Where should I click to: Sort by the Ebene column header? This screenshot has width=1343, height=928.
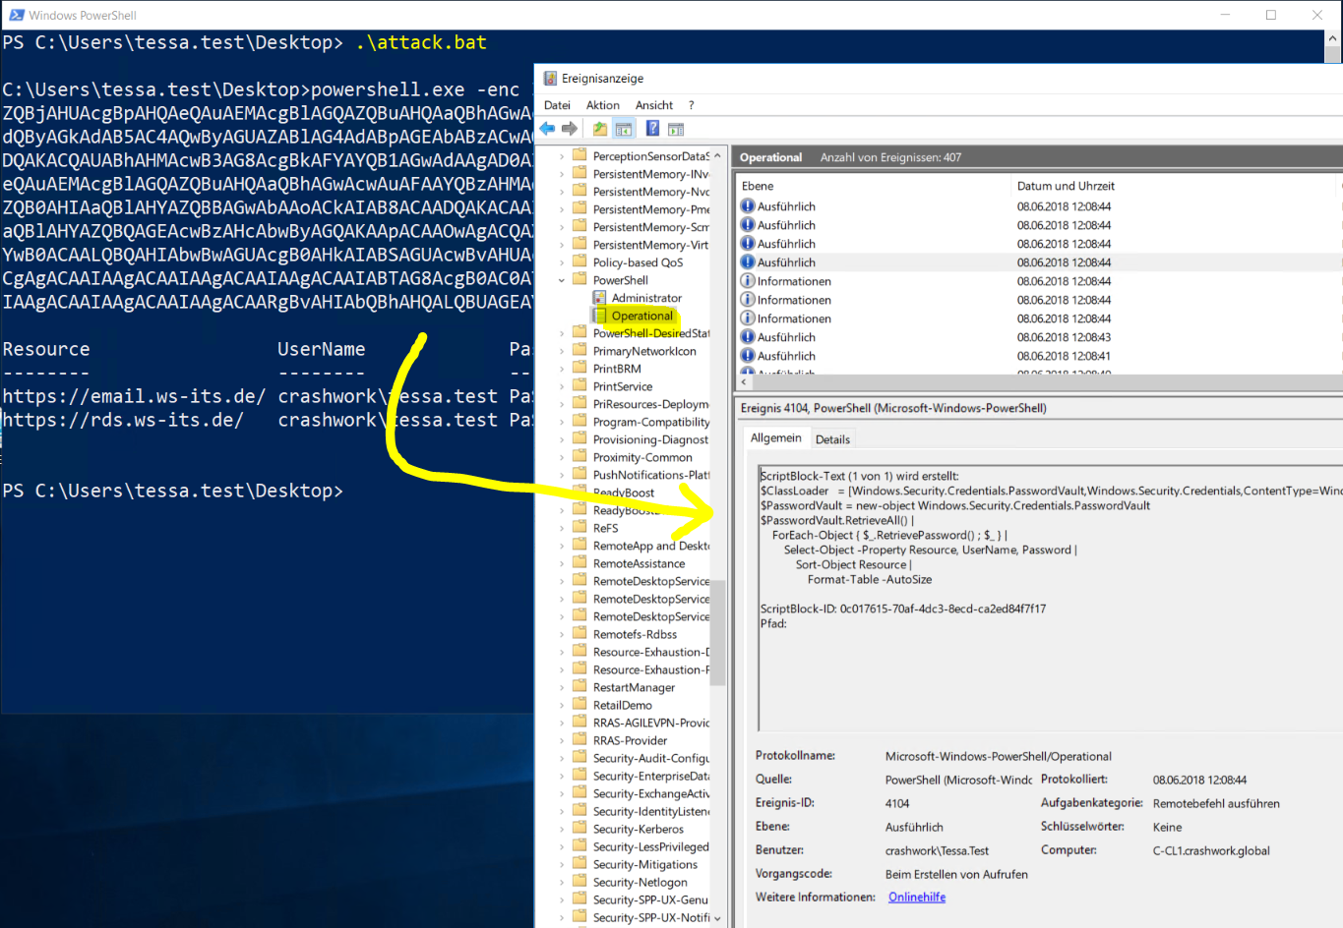coord(874,186)
